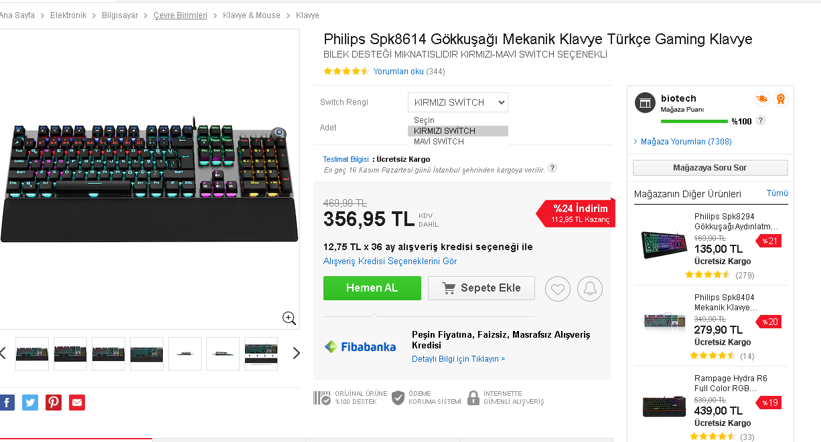Share product on Twitter
Screen dimensions: 821x442
30,403
